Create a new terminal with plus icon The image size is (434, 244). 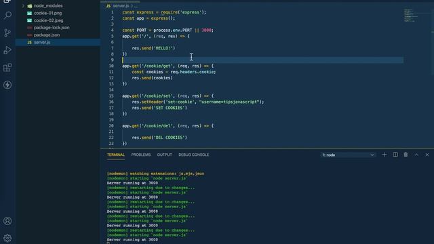pyautogui.click(x=384, y=155)
